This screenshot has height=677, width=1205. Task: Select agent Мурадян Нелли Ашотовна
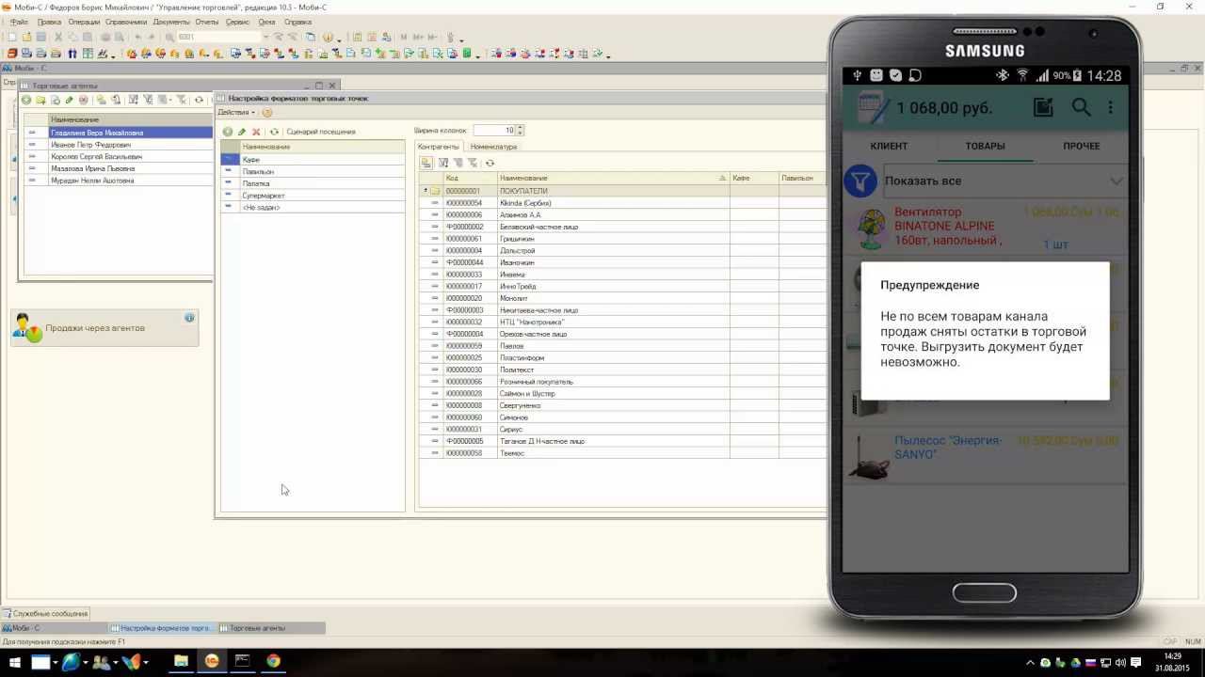point(119,181)
